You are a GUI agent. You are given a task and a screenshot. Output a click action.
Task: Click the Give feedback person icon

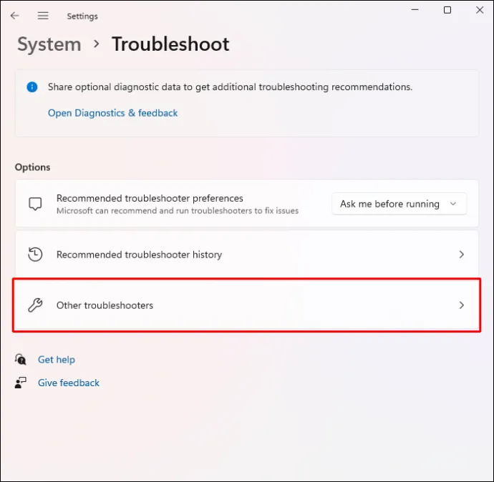[x=21, y=383]
